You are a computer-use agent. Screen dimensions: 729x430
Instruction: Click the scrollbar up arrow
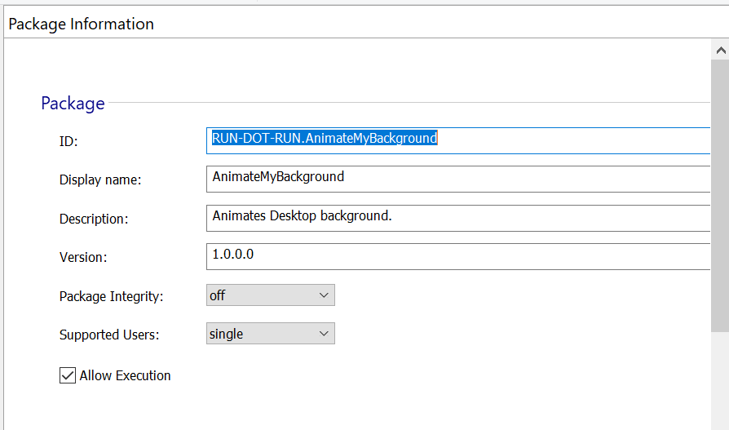coord(720,51)
